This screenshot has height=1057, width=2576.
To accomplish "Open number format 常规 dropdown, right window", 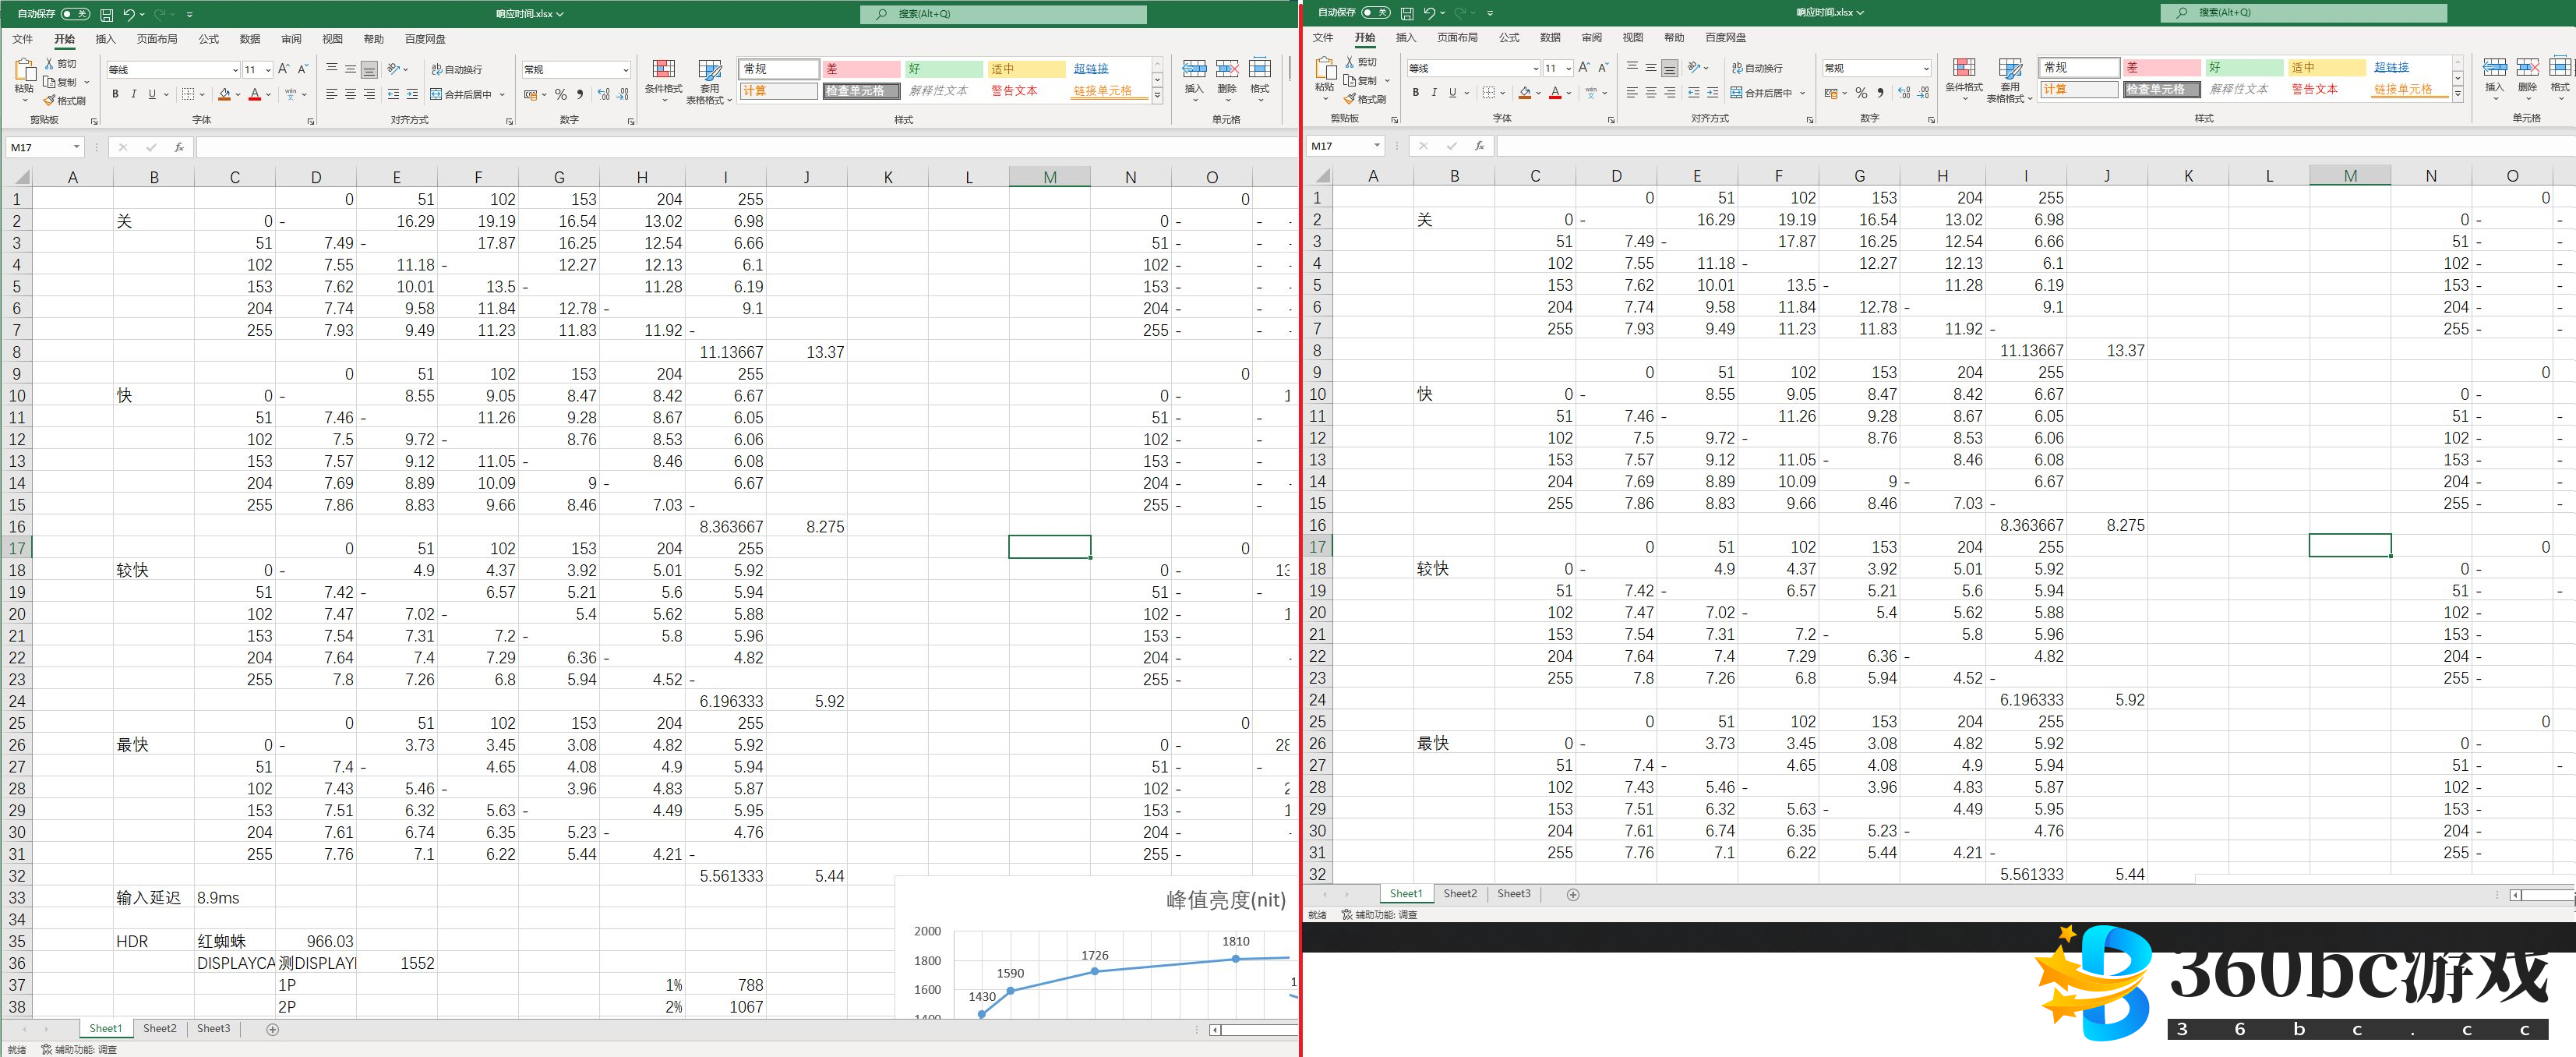I will (1926, 68).
